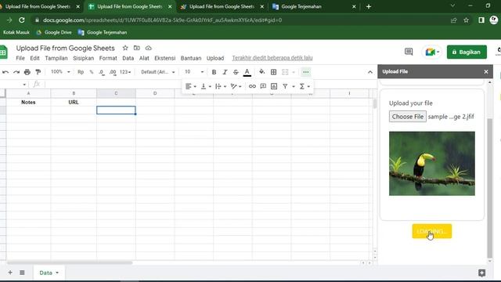The width and height of the screenshot is (501, 282).
Task: Open the Alat menu
Action: pos(144,58)
